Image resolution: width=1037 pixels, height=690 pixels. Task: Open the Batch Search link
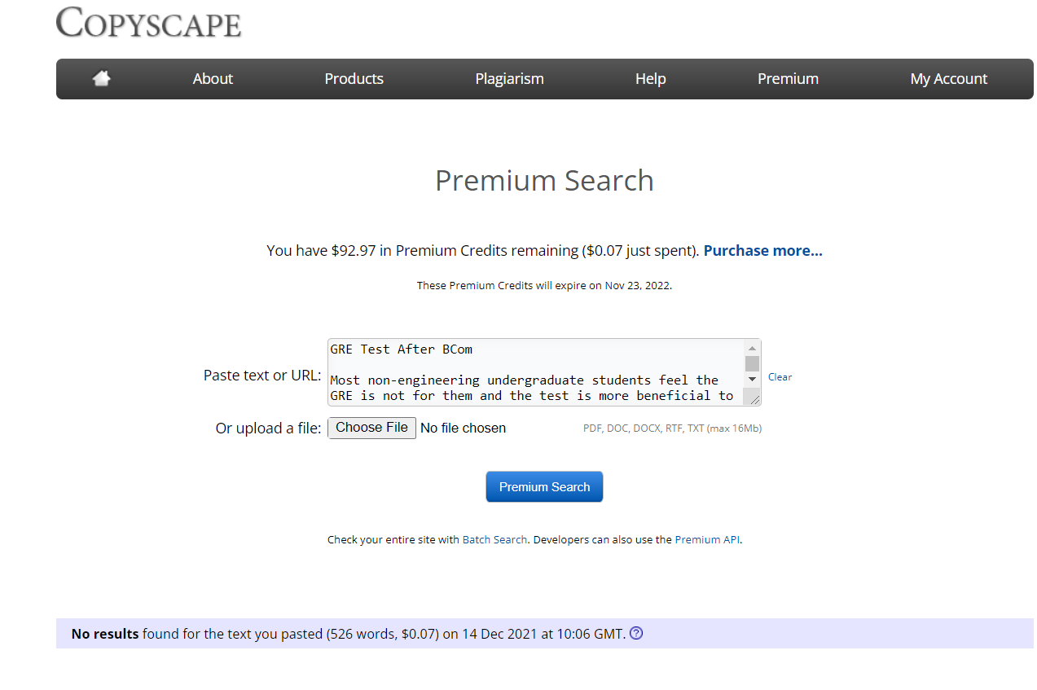pos(494,539)
